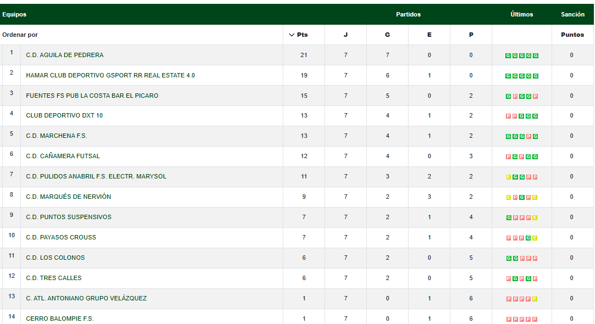This screenshot has height=324, width=595.
Task: Click the sort chevron next to Pts
Action: pyautogui.click(x=291, y=35)
